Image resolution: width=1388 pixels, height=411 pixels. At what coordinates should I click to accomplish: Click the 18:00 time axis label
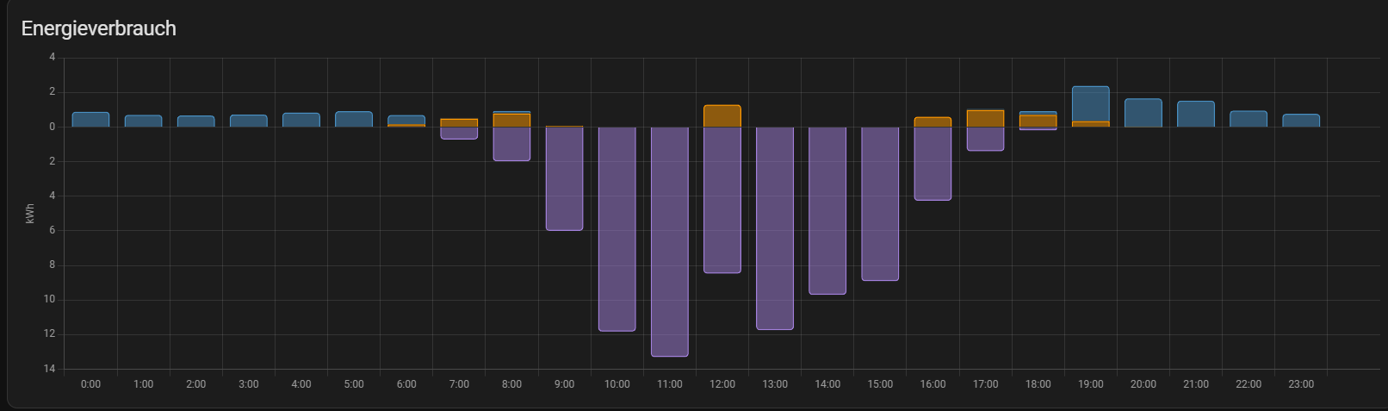[x=1038, y=384]
